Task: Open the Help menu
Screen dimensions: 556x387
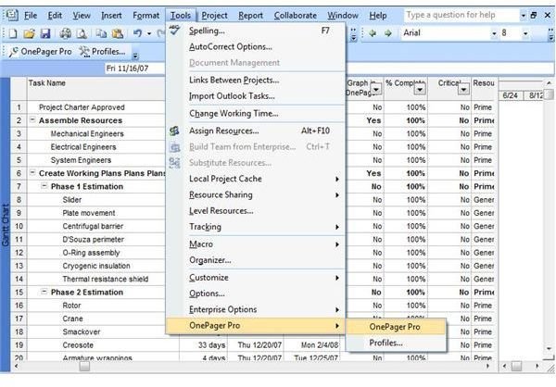Action: point(378,16)
